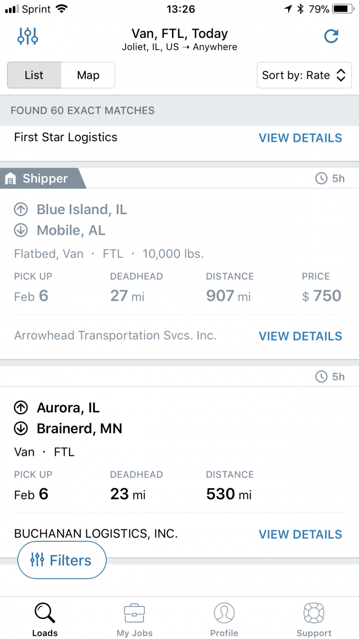
Task: Select the Aurora, IL to Brainerd load card
Action: 179,462
